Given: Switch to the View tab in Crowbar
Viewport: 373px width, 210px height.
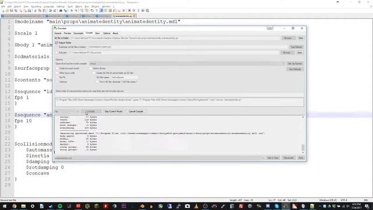Looking at the screenshot, I should coord(97,33).
